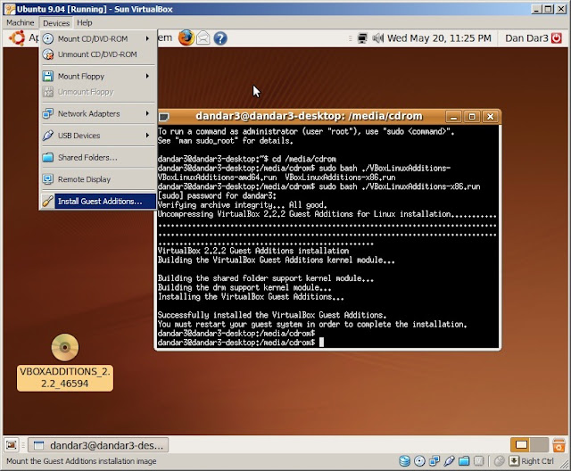This screenshot has width=571, height=471.
Task: Click the Shared Folders folder icon in menu
Action: pyautogui.click(x=47, y=157)
